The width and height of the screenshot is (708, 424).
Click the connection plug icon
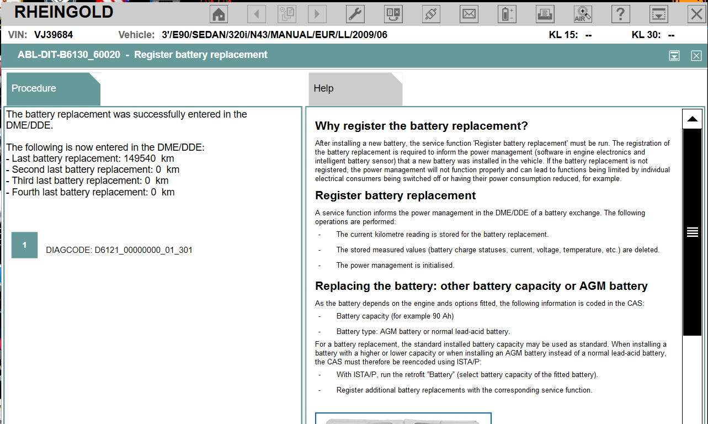pyautogui.click(x=431, y=14)
